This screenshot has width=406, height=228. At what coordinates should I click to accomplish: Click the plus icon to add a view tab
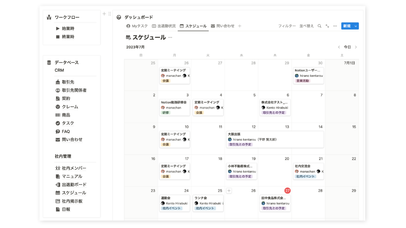[240, 26]
